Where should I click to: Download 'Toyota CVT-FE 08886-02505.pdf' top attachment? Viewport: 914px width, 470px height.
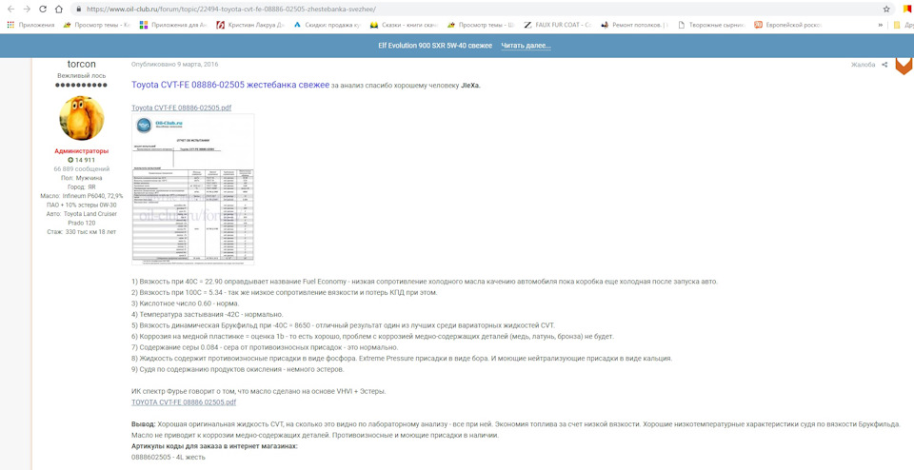[181, 108]
